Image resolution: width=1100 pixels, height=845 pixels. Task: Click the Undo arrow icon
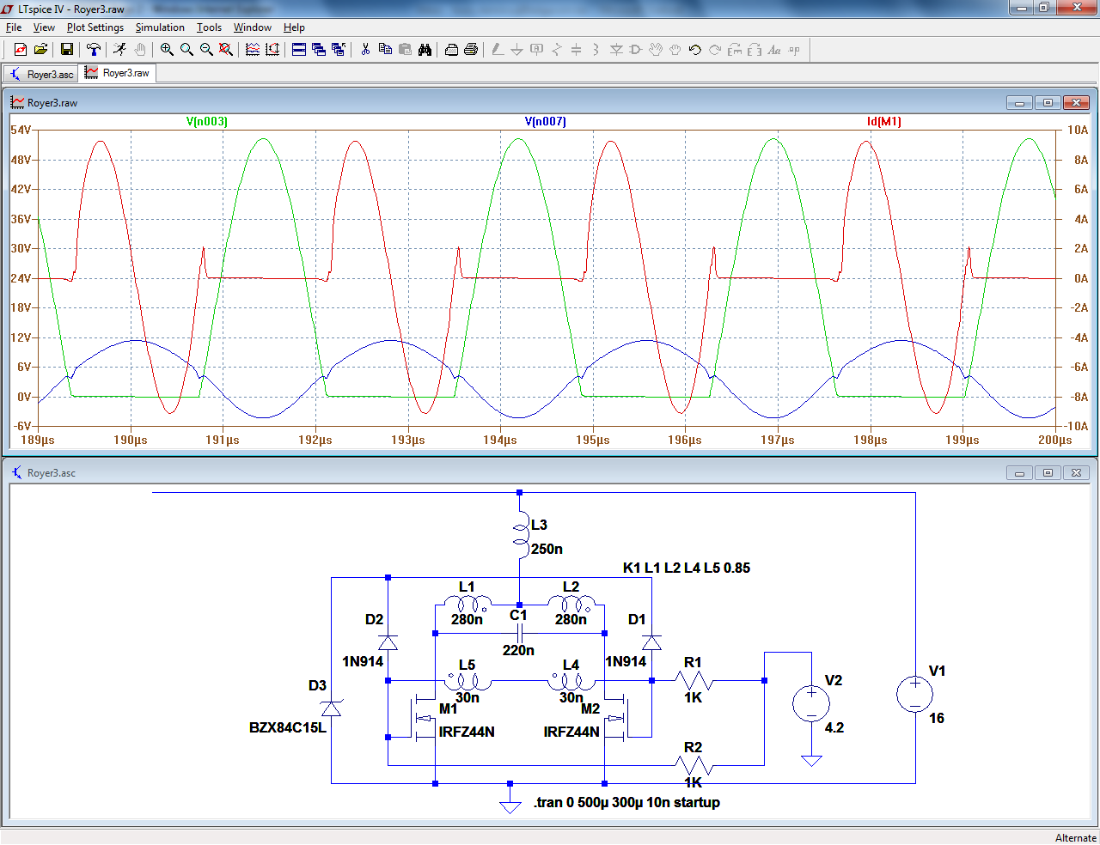coord(695,50)
